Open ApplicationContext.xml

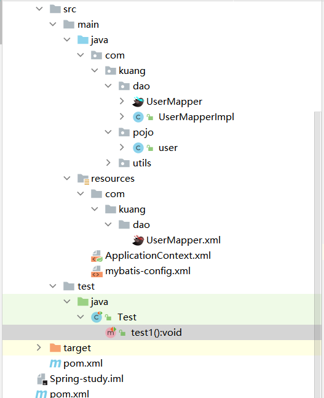point(158,256)
